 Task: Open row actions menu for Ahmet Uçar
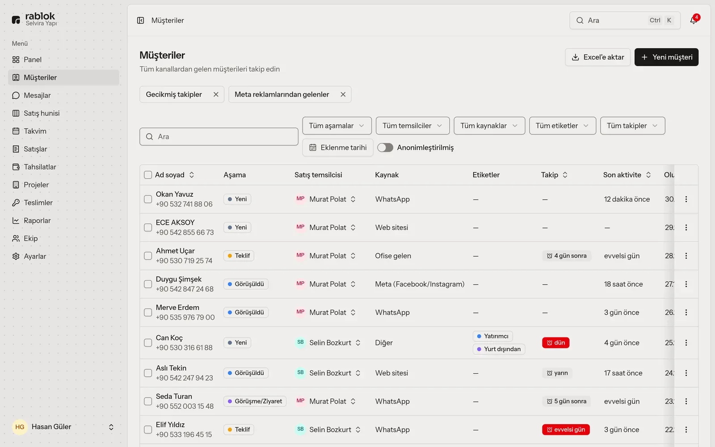686,256
